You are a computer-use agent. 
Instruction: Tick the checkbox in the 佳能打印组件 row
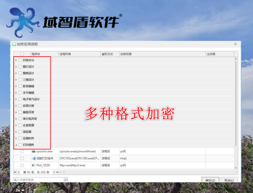pyautogui.click(x=22, y=158)
